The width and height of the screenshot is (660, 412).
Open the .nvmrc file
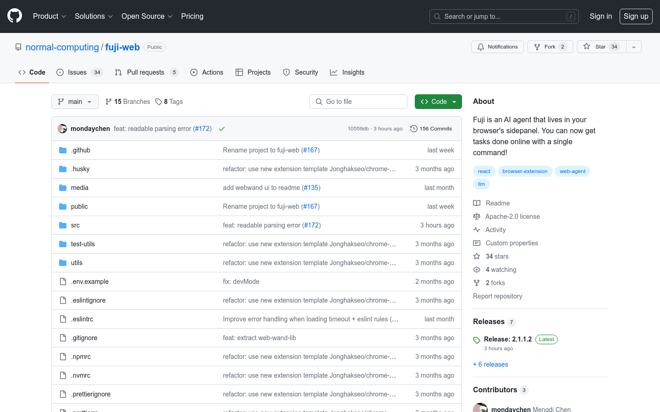(81, 375)
